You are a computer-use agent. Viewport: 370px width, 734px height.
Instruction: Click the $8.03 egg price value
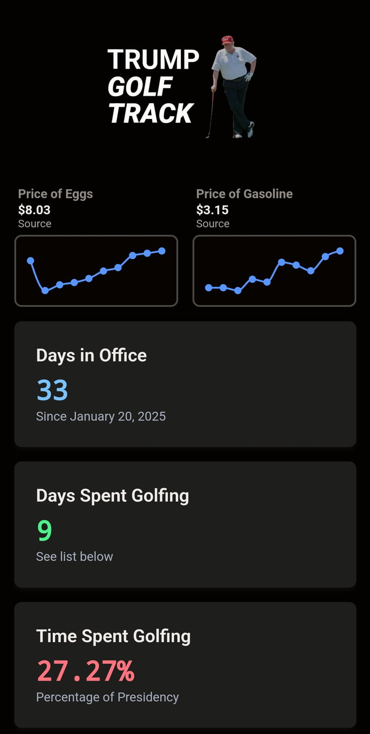coord(34,210)
